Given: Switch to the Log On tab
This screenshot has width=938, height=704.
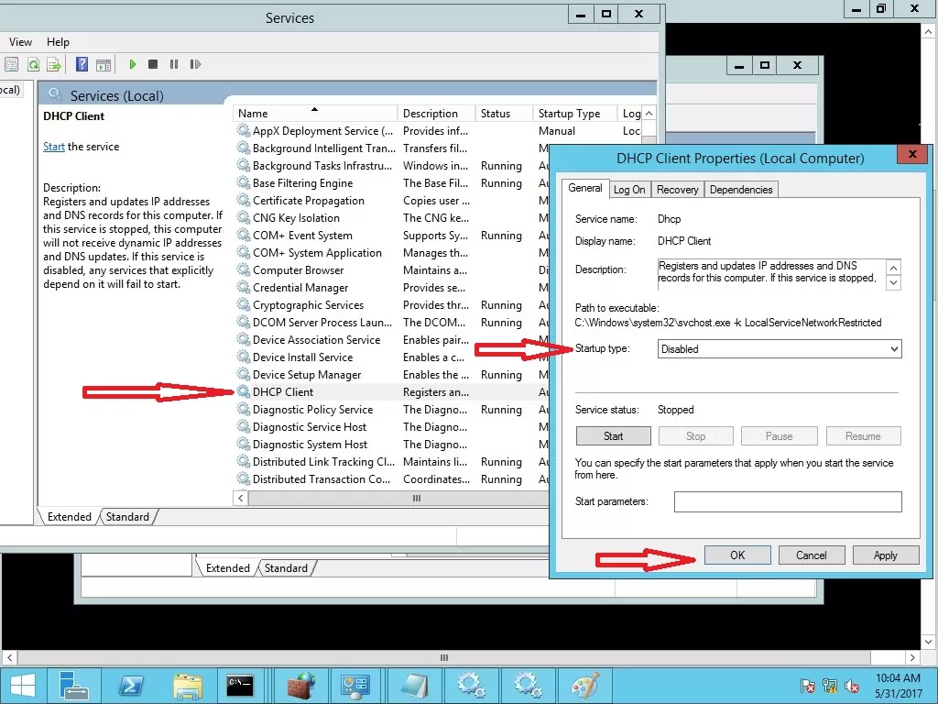Looking at the screenshot, I should coord(629,190).
